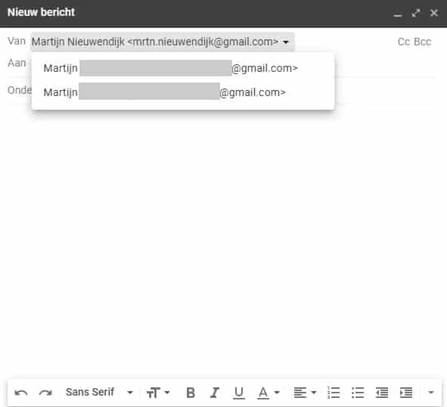447x407 pixels.
Task: Add Bcc recipients
Action: click(x=423, y=42)
